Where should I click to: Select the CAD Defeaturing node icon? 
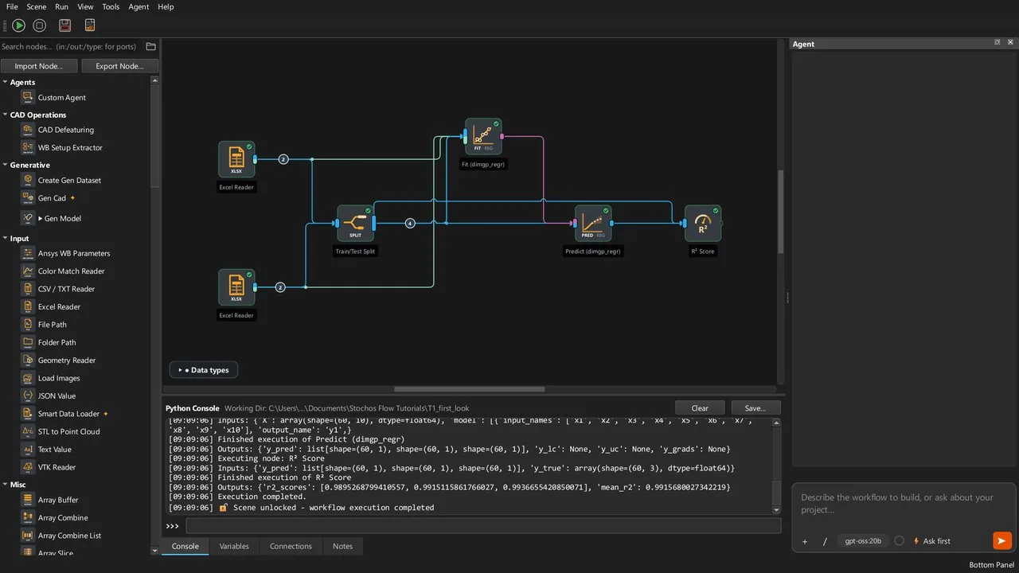(x=28, y=130)
